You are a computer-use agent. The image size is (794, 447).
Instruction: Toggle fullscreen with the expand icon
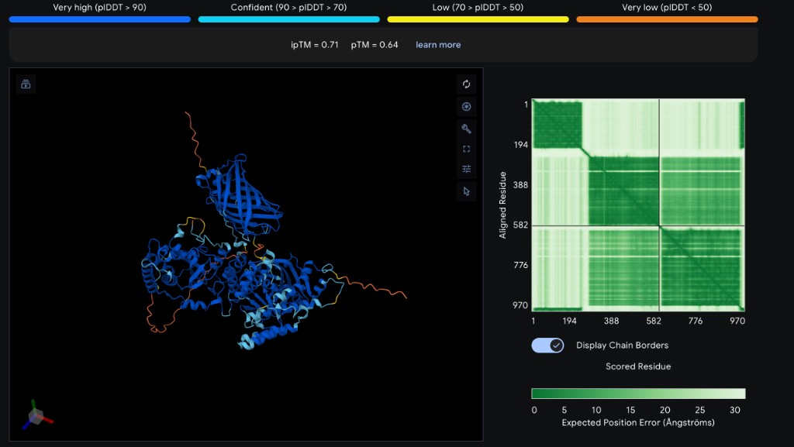click(466, 149)
